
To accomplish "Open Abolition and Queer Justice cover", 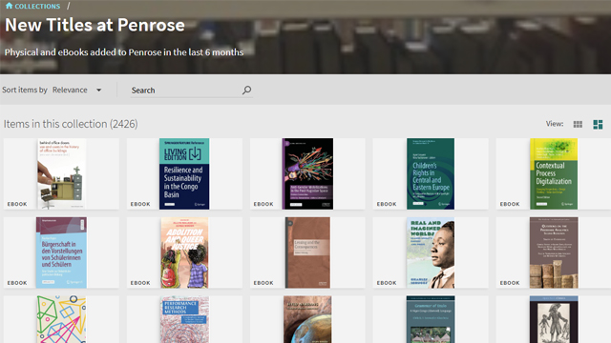I will tap(184, 252).
